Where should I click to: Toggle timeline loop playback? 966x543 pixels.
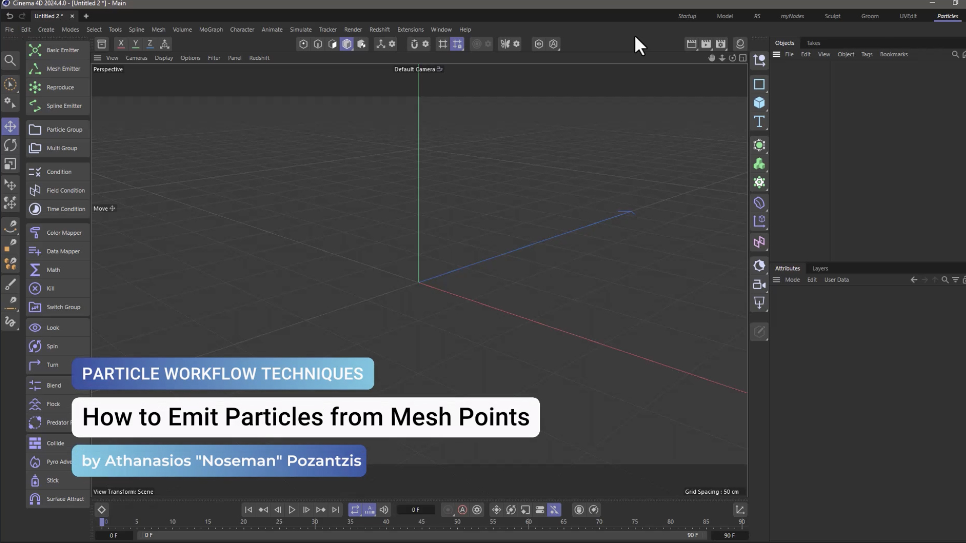pyautogui.click(x=355, y=510)
